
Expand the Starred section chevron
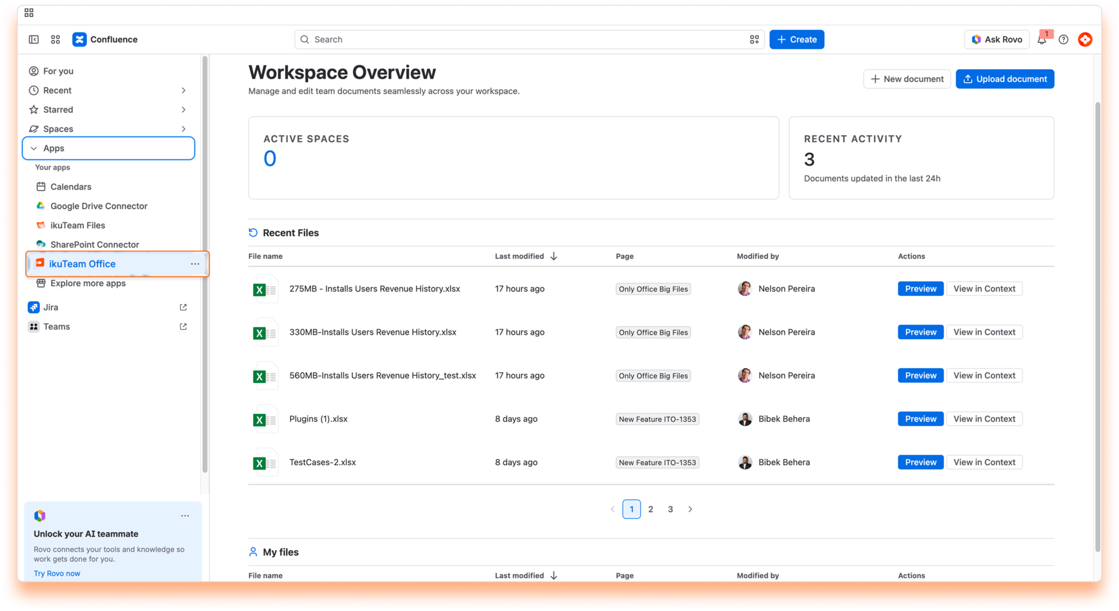click(183, 110)
